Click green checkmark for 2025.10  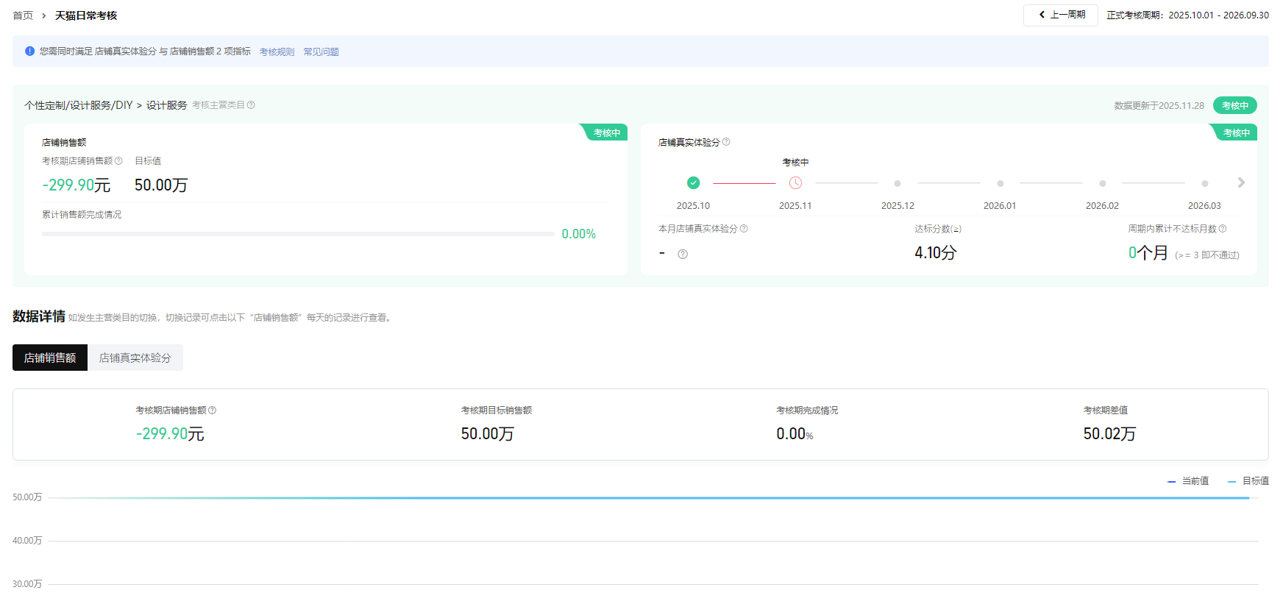click(x=693, y=183)
